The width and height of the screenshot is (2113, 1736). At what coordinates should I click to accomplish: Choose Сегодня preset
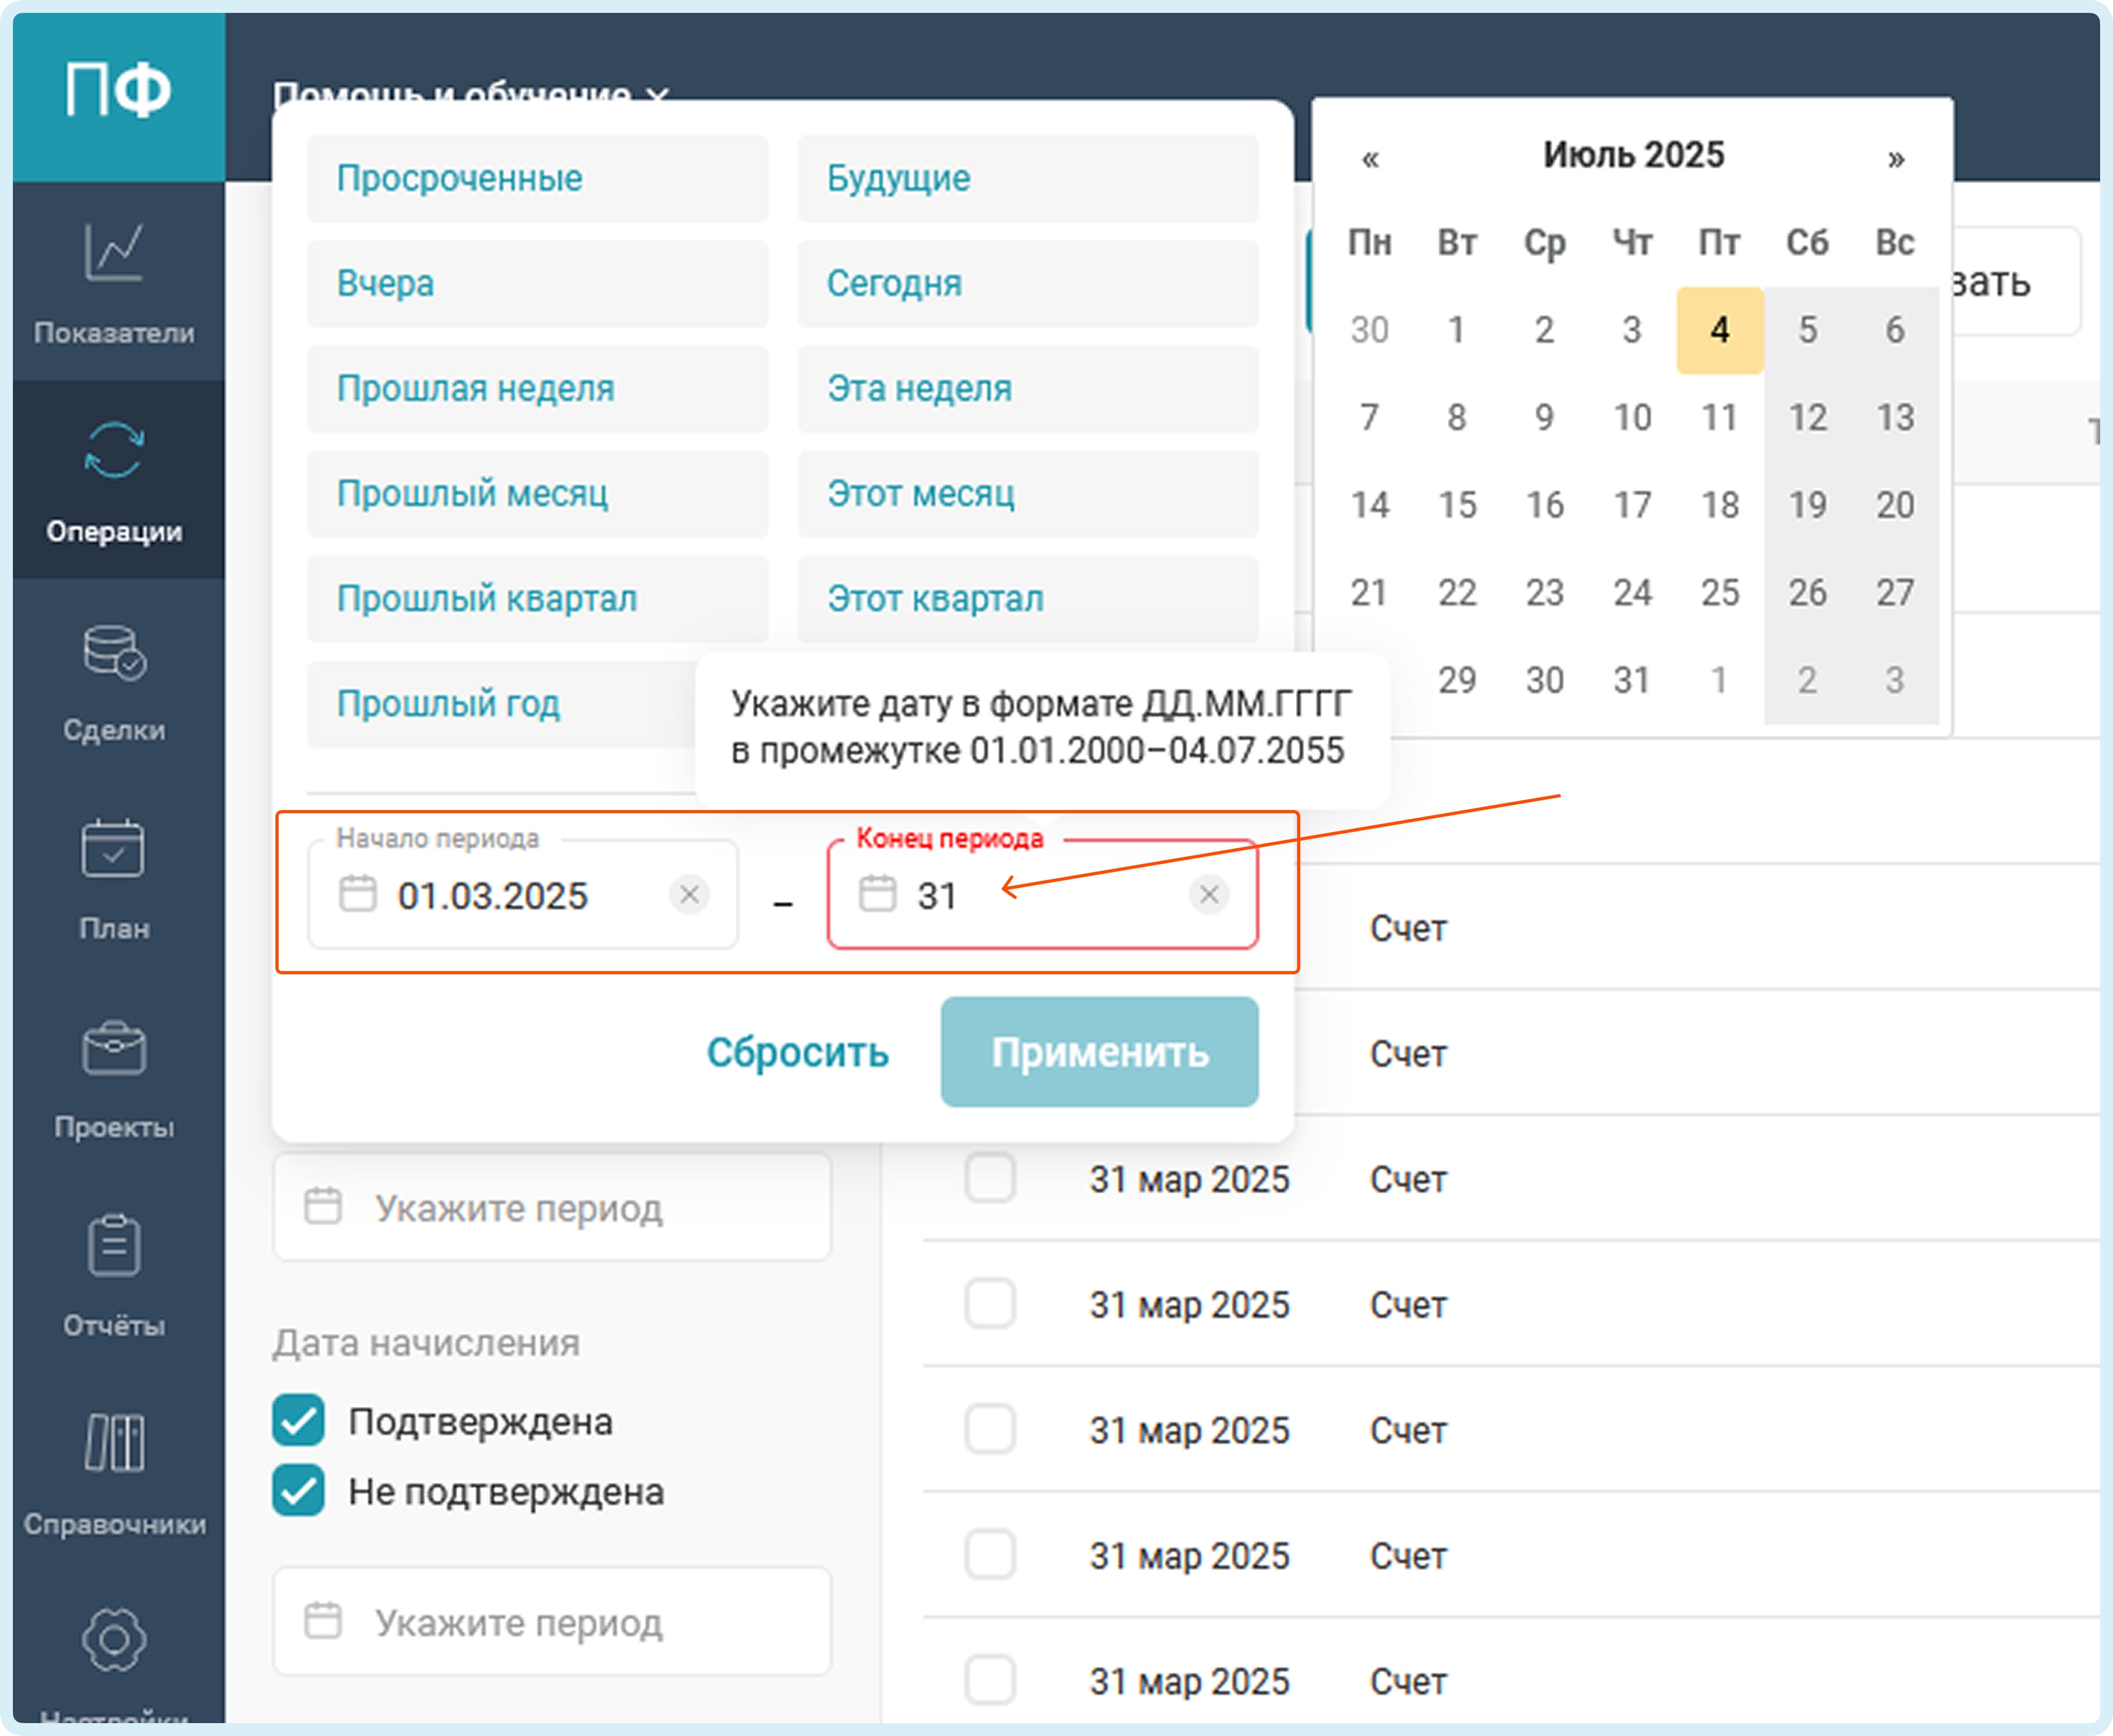[1028, 283]
